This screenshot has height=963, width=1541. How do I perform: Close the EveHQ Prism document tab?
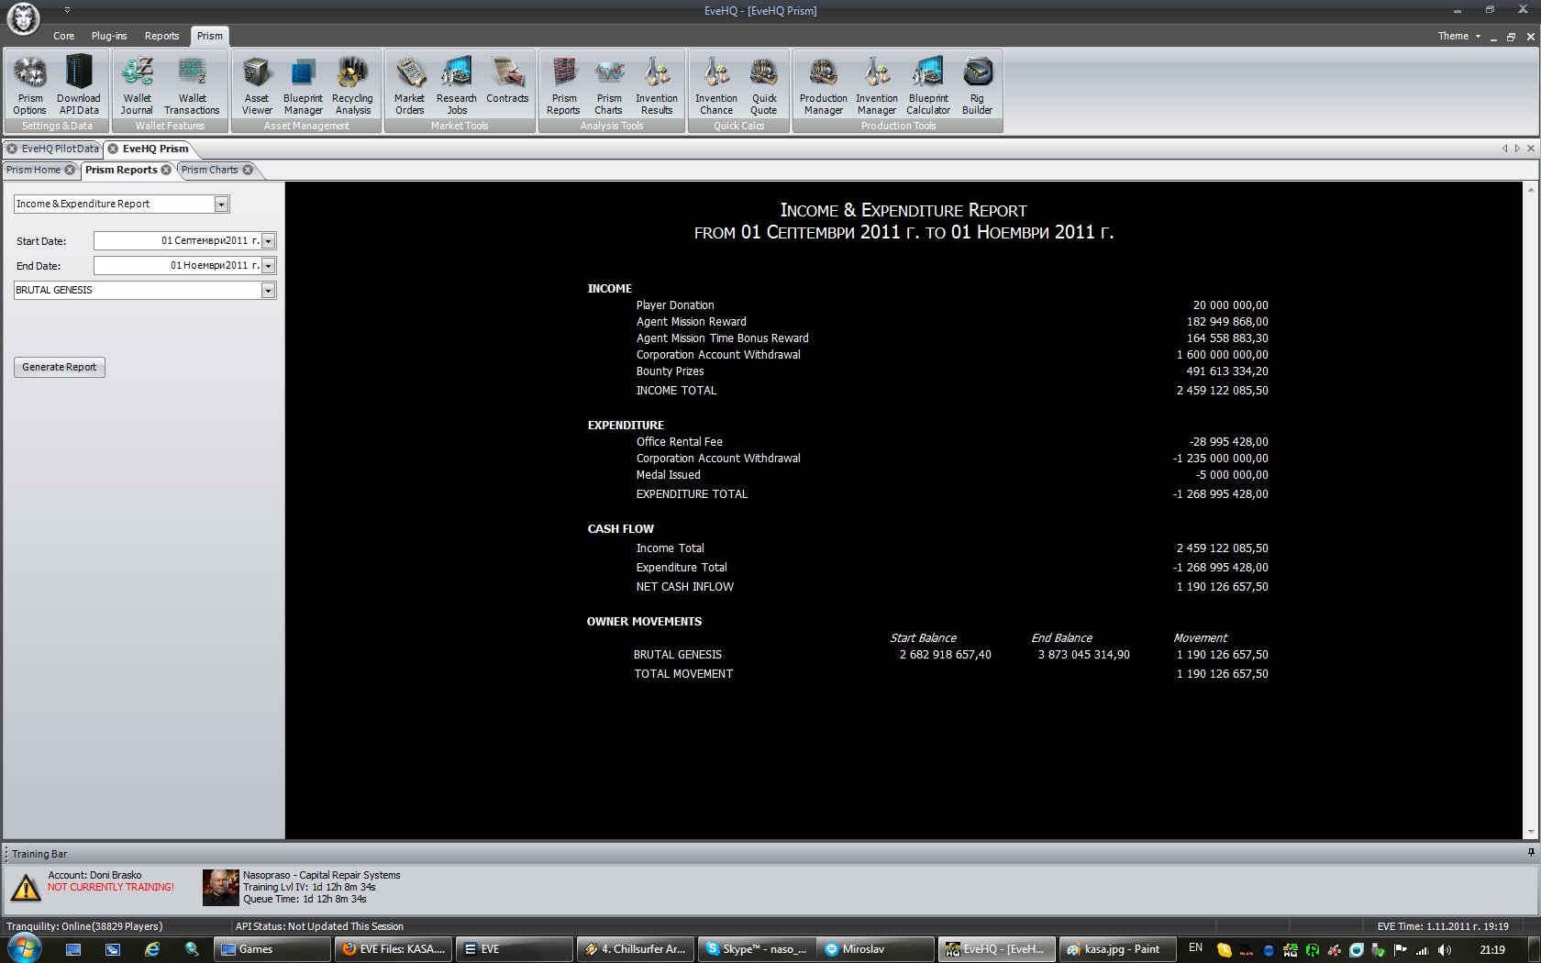click(113, 149)
